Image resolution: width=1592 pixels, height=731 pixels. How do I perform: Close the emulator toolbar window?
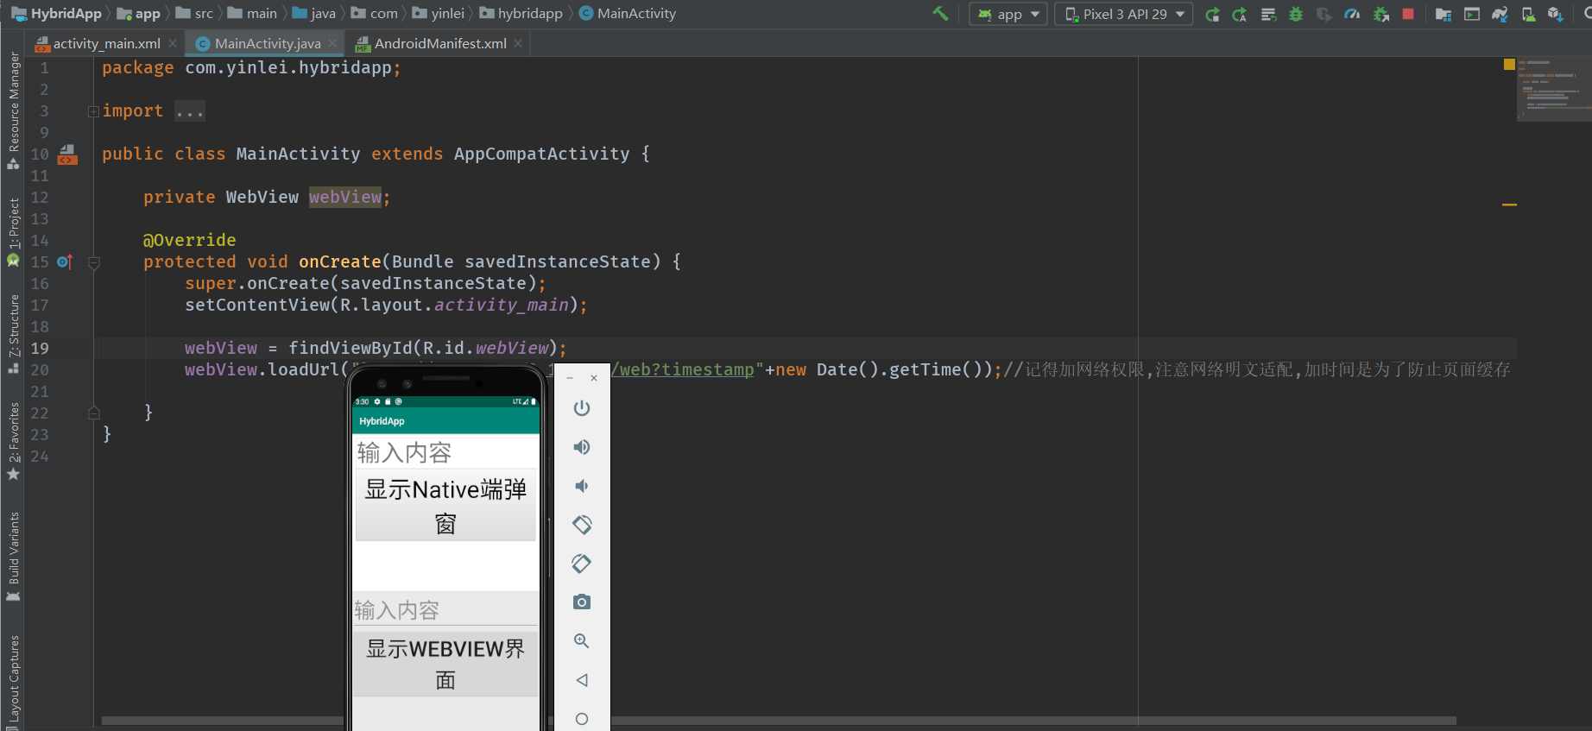594,378
